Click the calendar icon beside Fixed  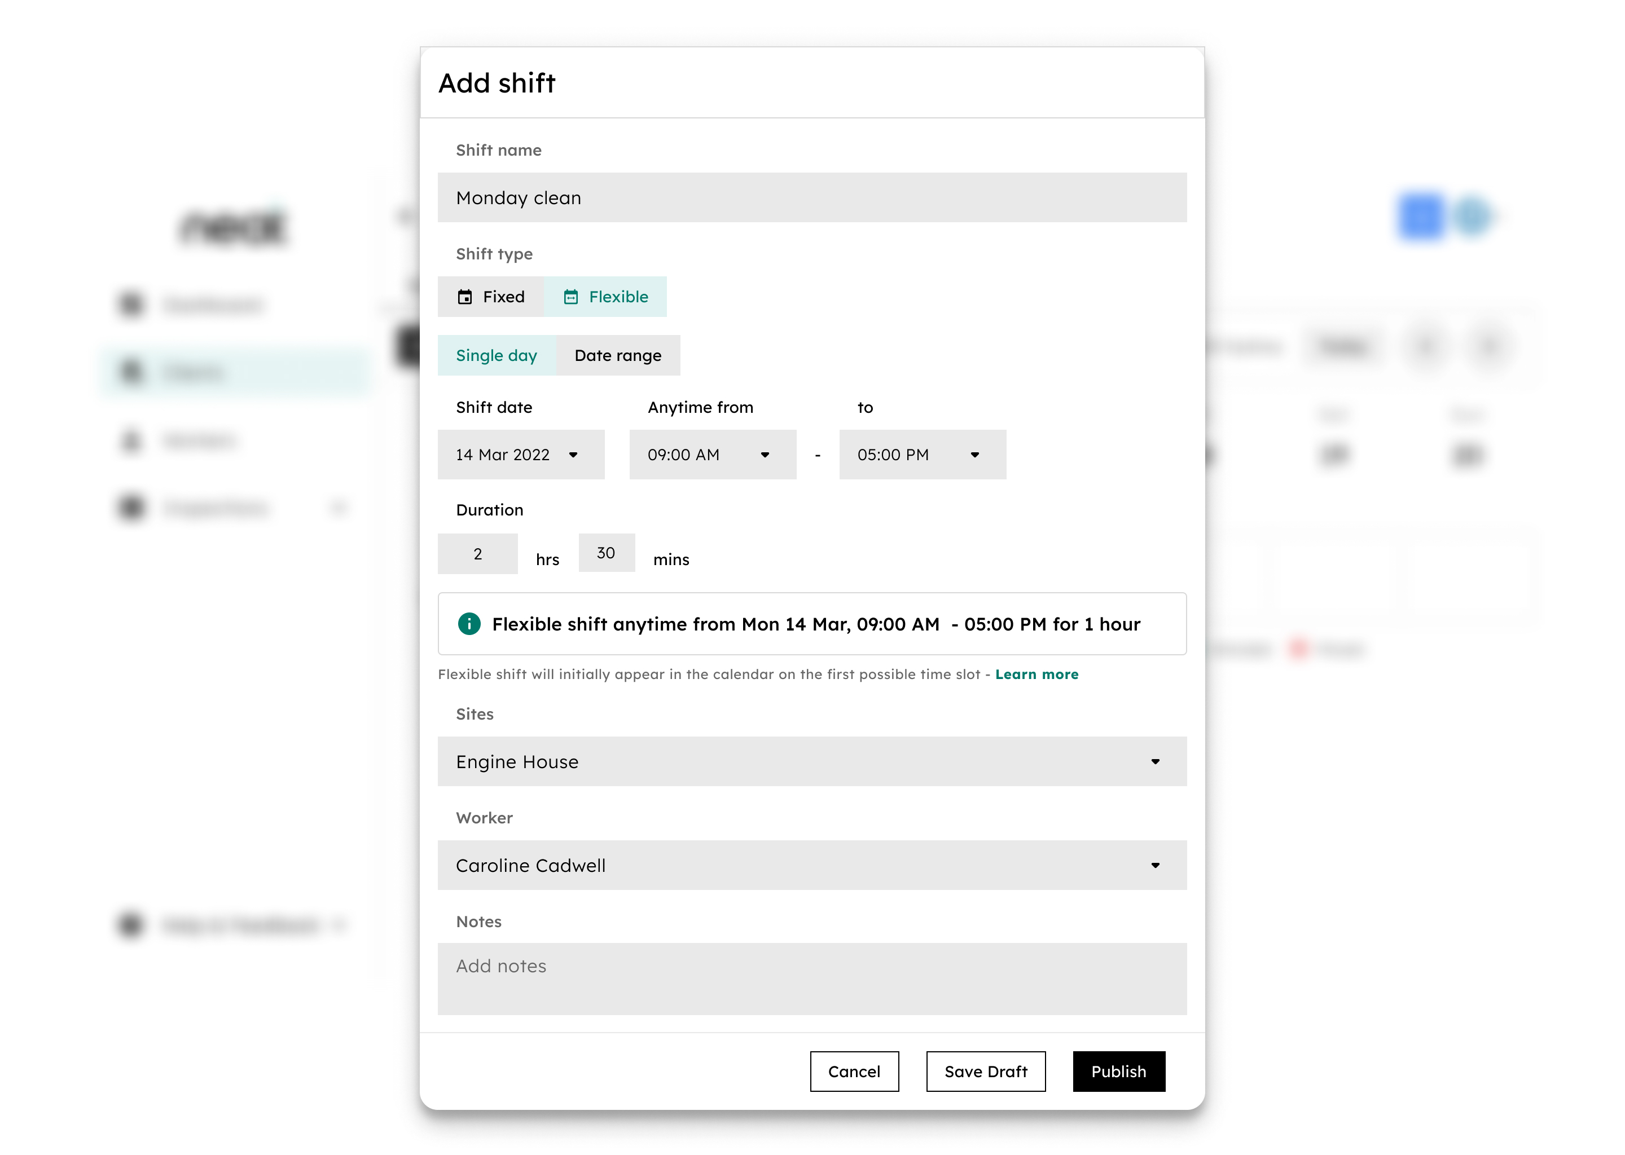point(464,297)
